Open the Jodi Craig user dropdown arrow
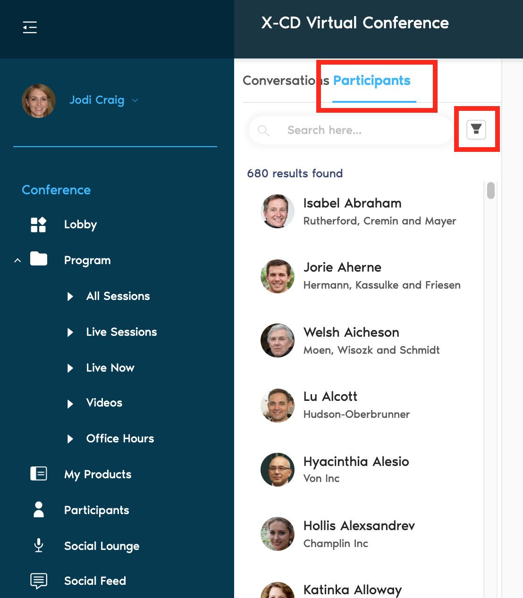This screenshot has width=523, height=598. (135, 100)
